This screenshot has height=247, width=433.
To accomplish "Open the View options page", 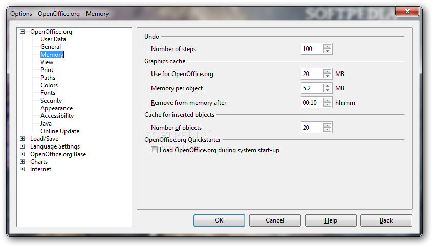I will coord(47,62).
